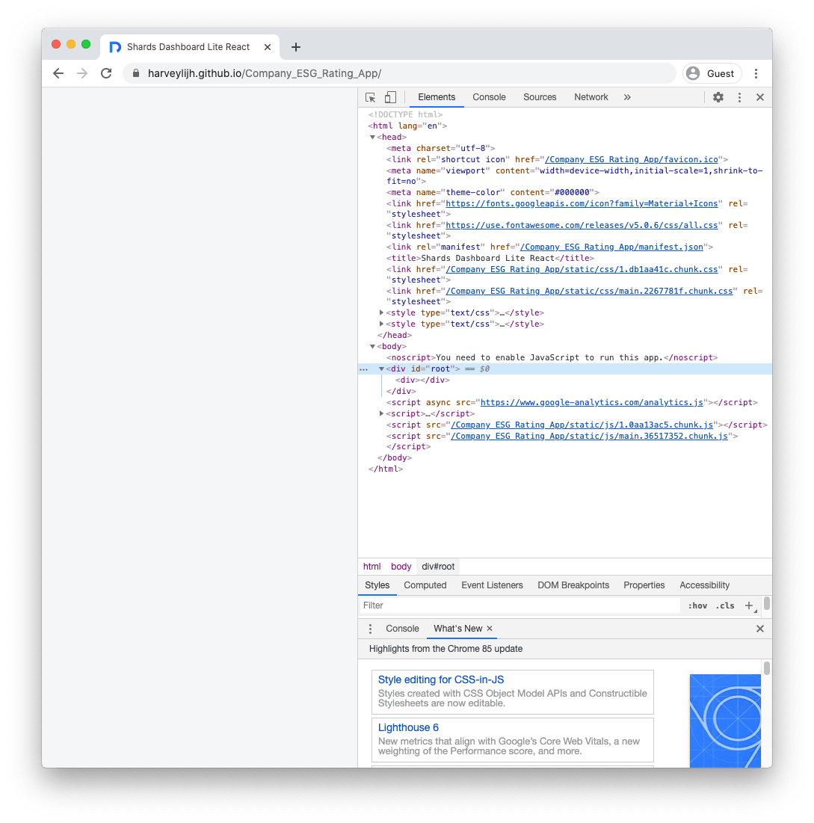Open the Computed styles tab

click(425, 585)
